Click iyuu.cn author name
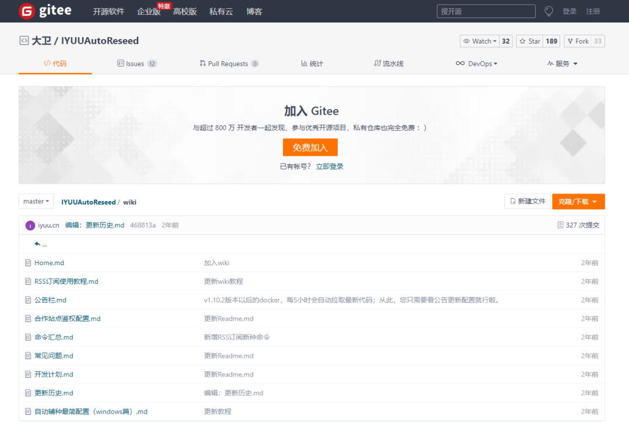Viewport: 629px width, 433px height. pyautogui.click(x=48, y=225)
